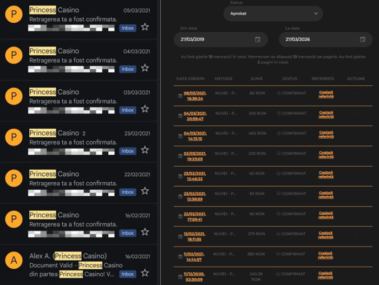379x285 pixels.
Task: Click the ACȚIUNE column header
Action: click(356, 79)
